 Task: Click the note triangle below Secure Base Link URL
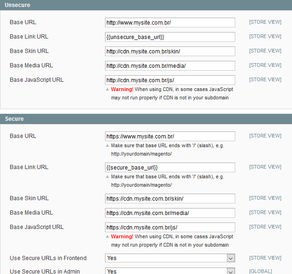point(107,177)
